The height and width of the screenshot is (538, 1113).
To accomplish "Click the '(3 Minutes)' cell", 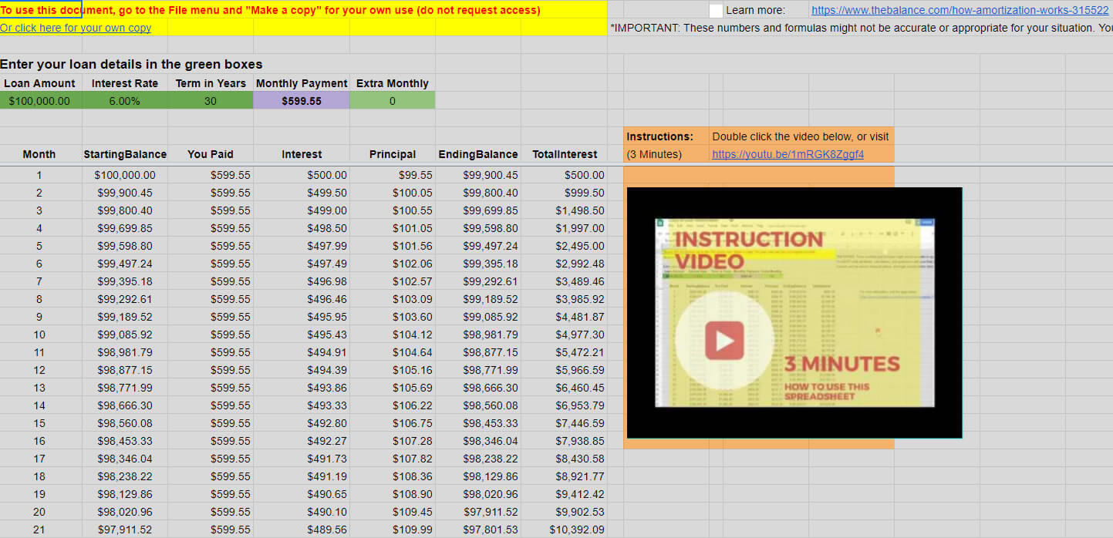I will (x=656, y=153).
